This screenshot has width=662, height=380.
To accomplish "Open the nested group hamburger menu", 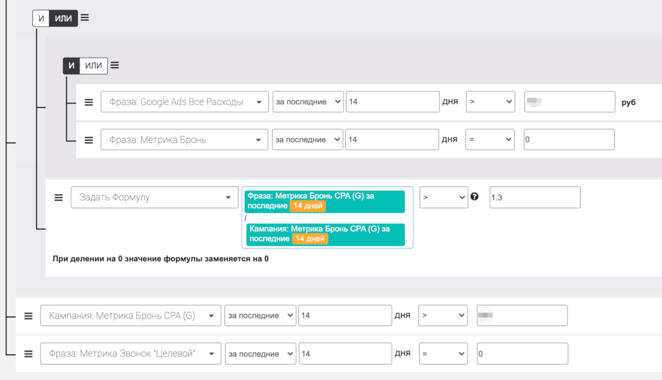I will coord(115,65).
